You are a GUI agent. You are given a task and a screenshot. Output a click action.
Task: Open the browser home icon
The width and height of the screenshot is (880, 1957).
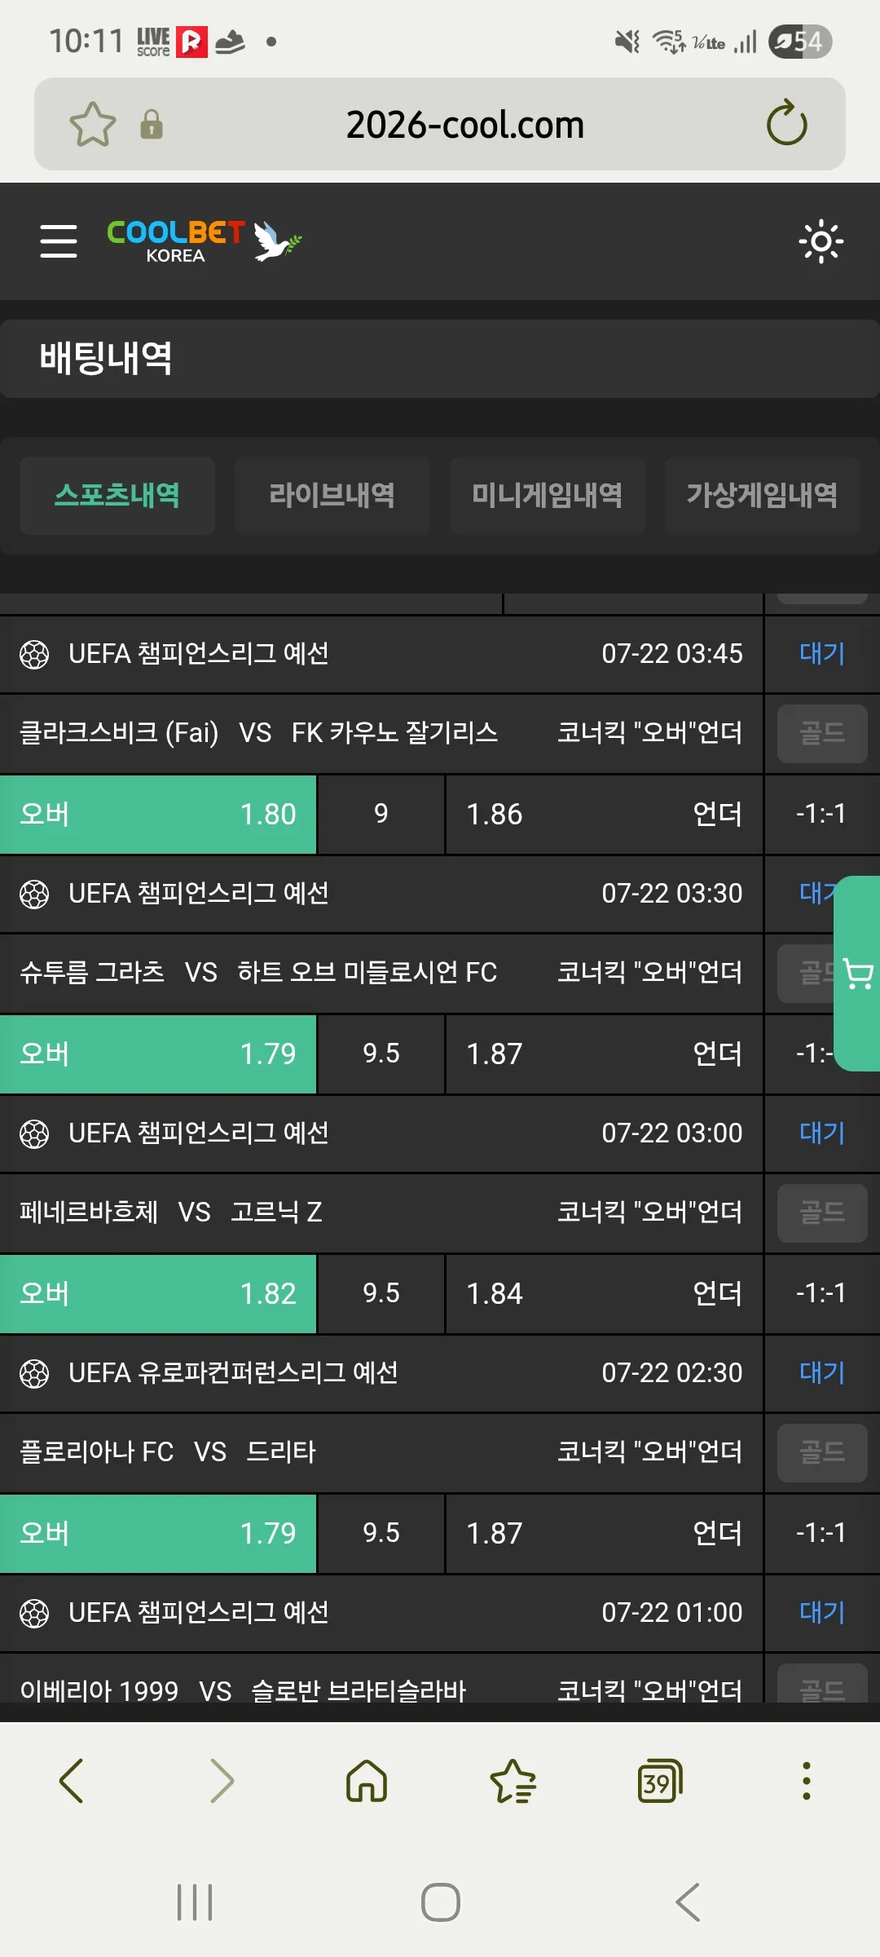tap(367, 1780)
